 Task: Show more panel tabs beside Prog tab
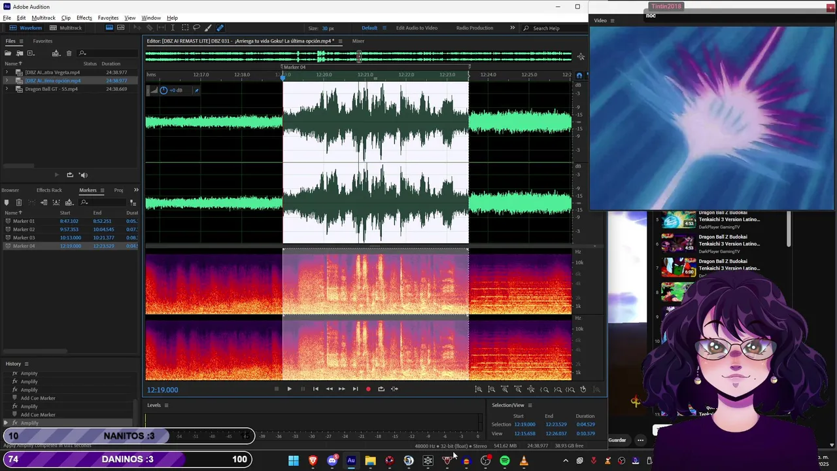coord(136,190)
